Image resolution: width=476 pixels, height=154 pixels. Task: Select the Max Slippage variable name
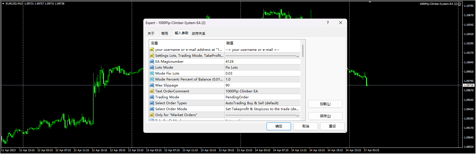click(167, 85)
